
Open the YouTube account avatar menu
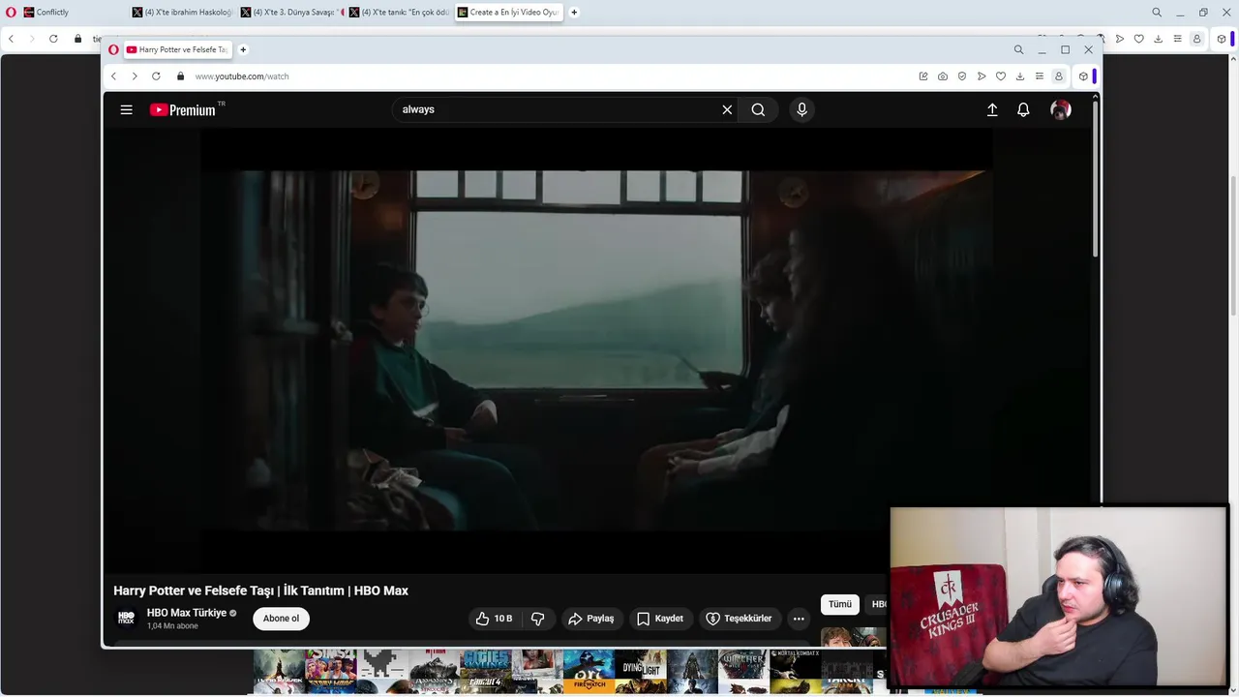(x=1061, y=109)
